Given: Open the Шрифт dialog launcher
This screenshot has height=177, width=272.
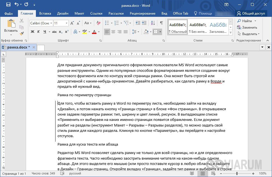Looking at the screenshot, I should coord(100,40).
